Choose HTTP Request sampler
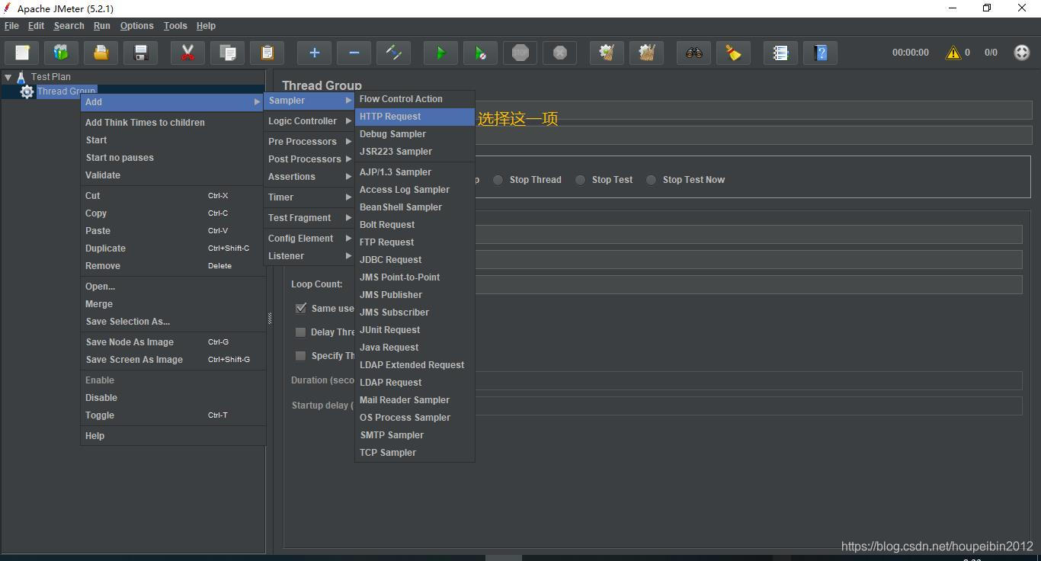Image resolution: width=1041 pixels, height=561 pixels. (415, 117)
